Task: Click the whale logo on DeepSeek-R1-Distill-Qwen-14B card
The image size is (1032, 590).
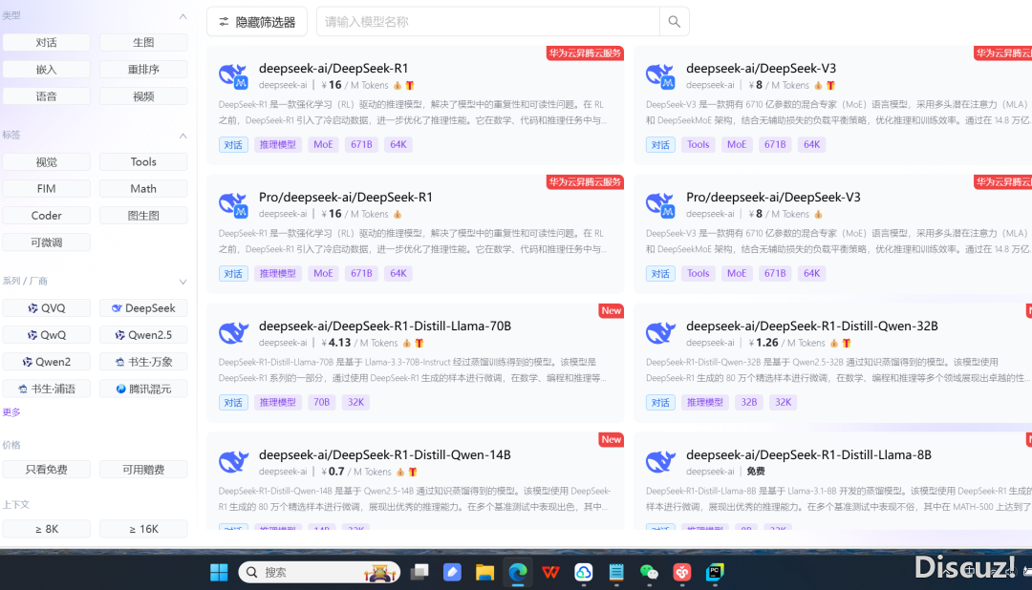Action: (233, 462)
